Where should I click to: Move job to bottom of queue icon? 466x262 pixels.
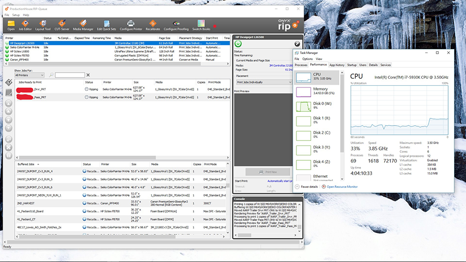tap(9, 128)
